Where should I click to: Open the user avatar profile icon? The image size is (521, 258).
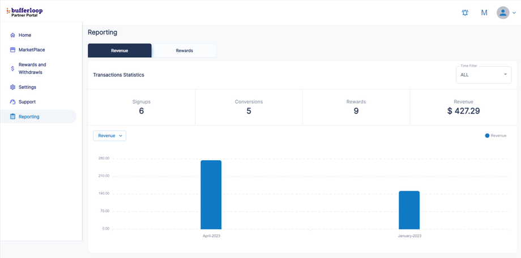pyautogui.click(x=503, y=13)
